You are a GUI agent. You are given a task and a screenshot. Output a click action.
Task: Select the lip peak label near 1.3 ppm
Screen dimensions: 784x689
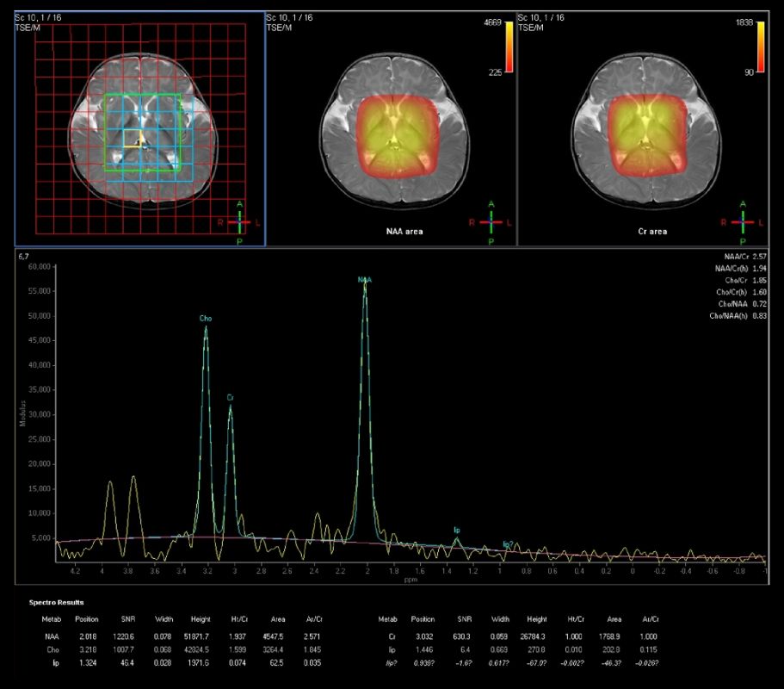[x=457, y=530]
